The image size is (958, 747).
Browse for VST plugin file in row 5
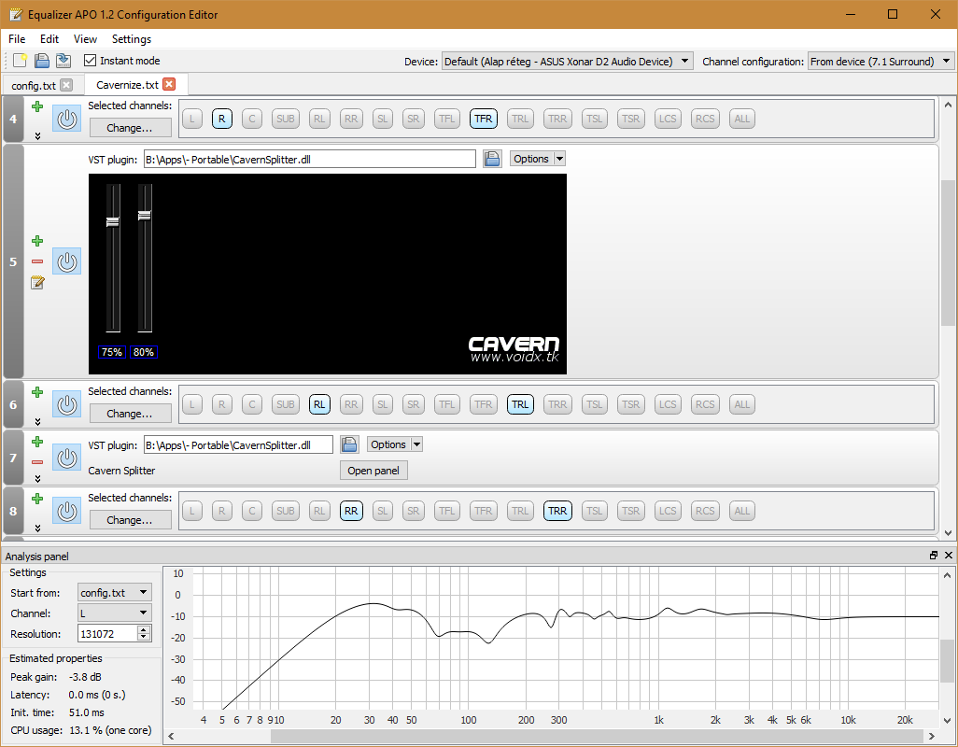(x=492, y=159)
